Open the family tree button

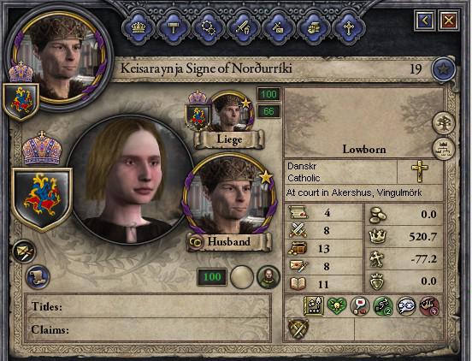tap(443, 123)
